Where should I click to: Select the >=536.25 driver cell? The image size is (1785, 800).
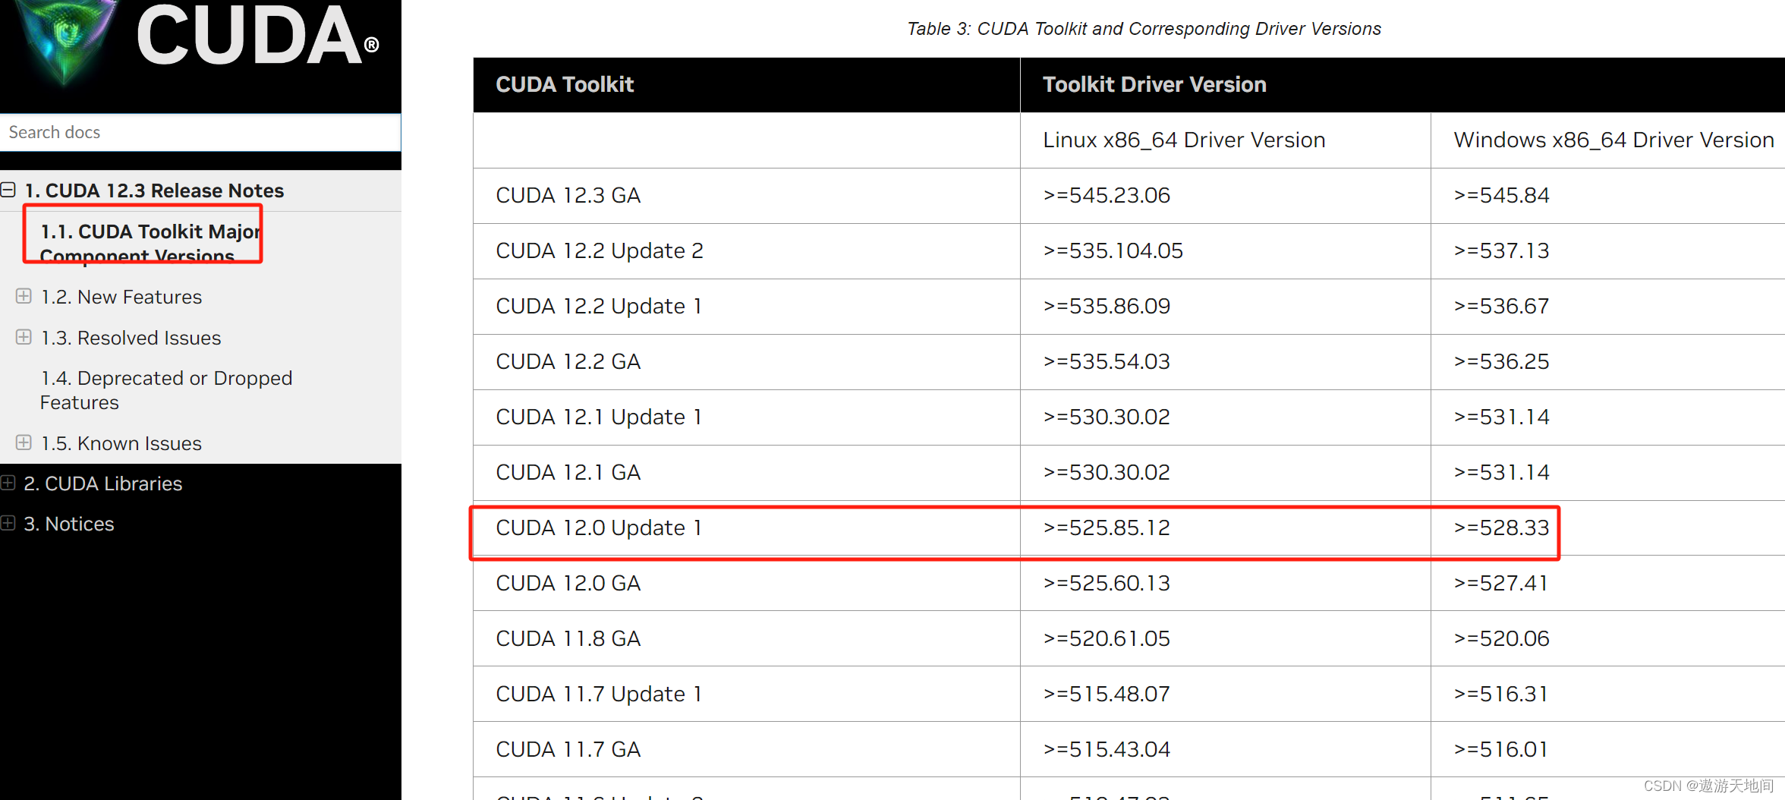coord(1608,362)
